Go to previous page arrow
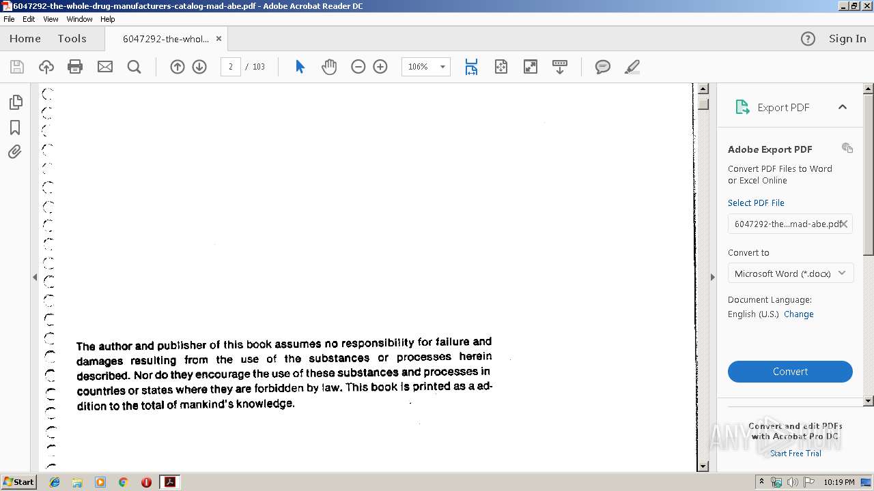 [178, 67]
